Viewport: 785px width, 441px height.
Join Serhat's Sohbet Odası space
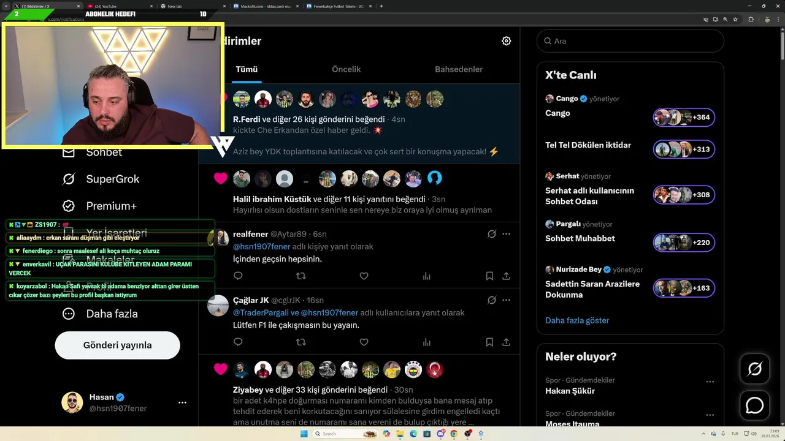[x=684, y=195]
